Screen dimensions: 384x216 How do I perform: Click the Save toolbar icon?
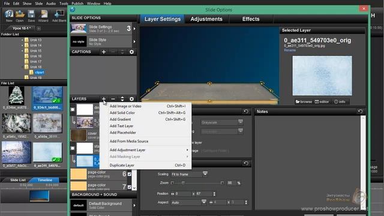pyautogui.click(x=31, y=16)
